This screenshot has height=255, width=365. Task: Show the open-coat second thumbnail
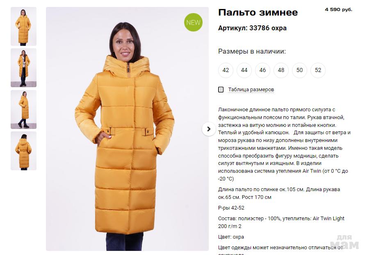23,68
